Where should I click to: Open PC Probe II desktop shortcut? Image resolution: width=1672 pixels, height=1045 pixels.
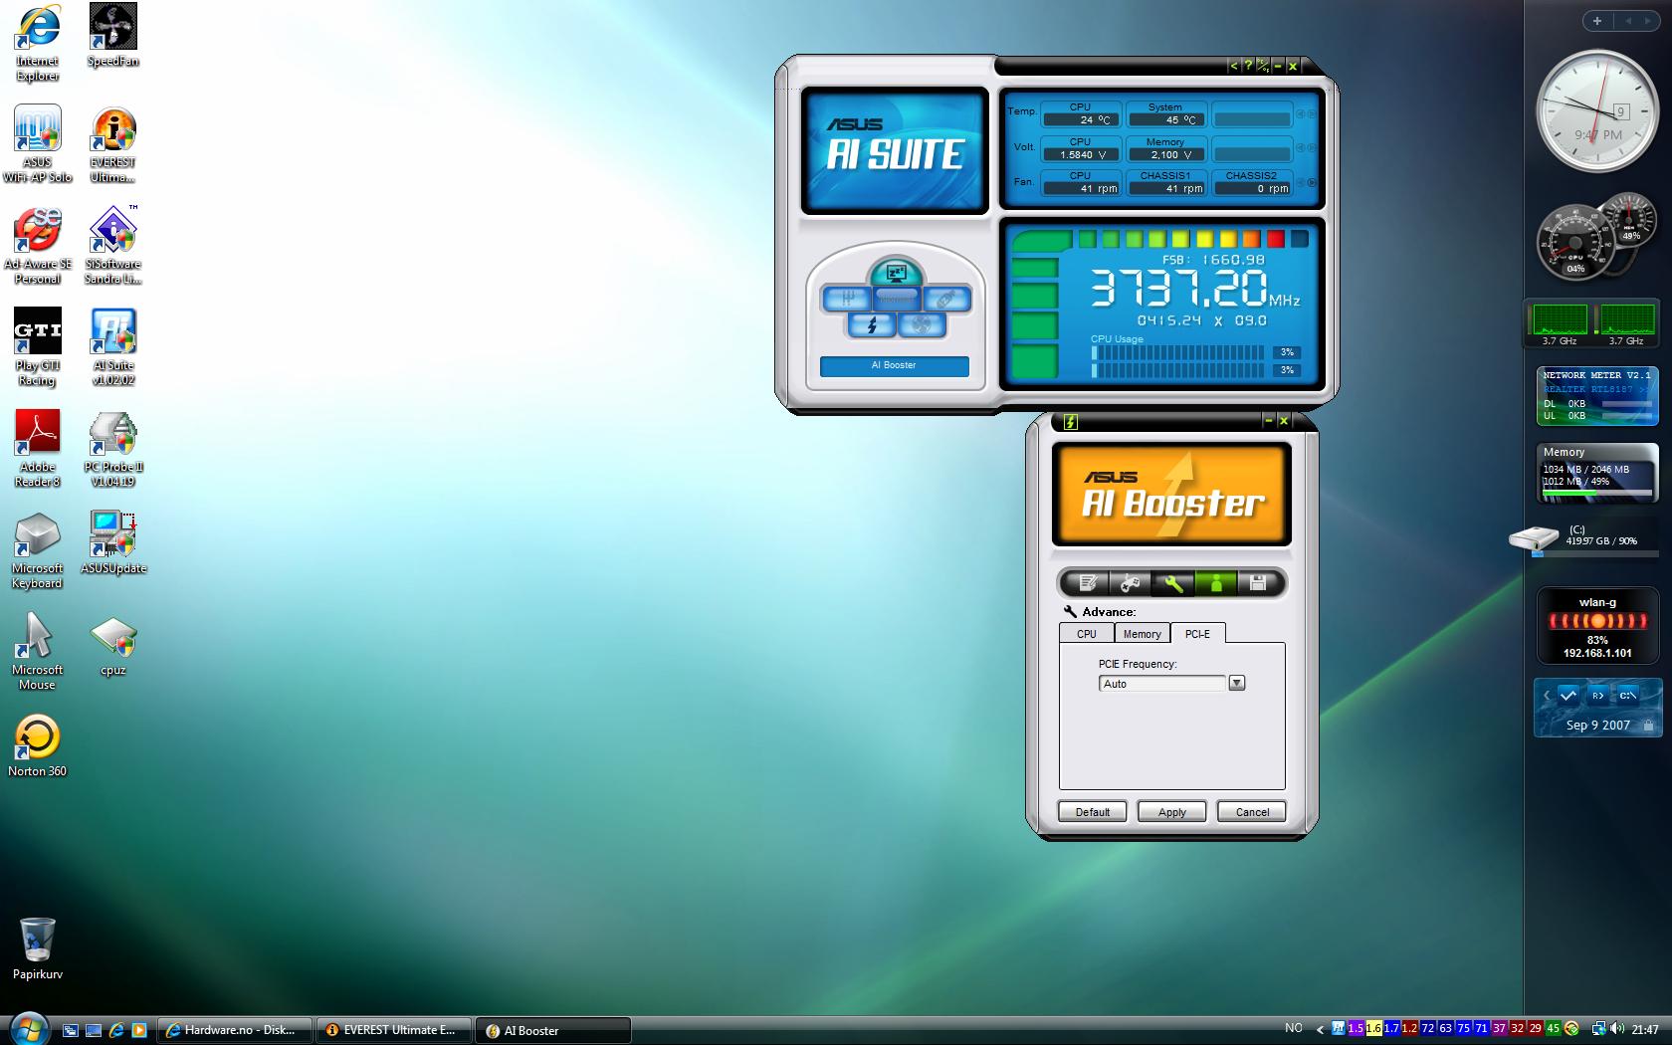[x=112, y=449]
